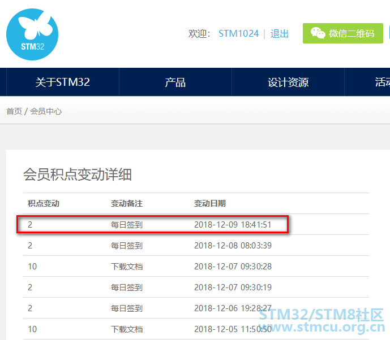Screen dimensions: 390x340
Task: Click the 变动日期 column header
Action: click(x=210, y=203)
